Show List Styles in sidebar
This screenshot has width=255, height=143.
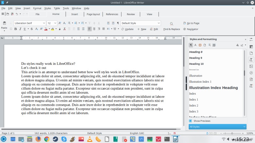pyautogui.click(x=209, y=45)
